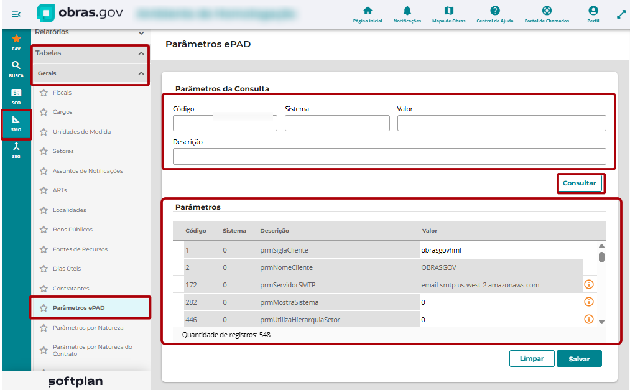Switch to the SEG module
Viewport: 630px width, 390px height.
click(16, 151)
